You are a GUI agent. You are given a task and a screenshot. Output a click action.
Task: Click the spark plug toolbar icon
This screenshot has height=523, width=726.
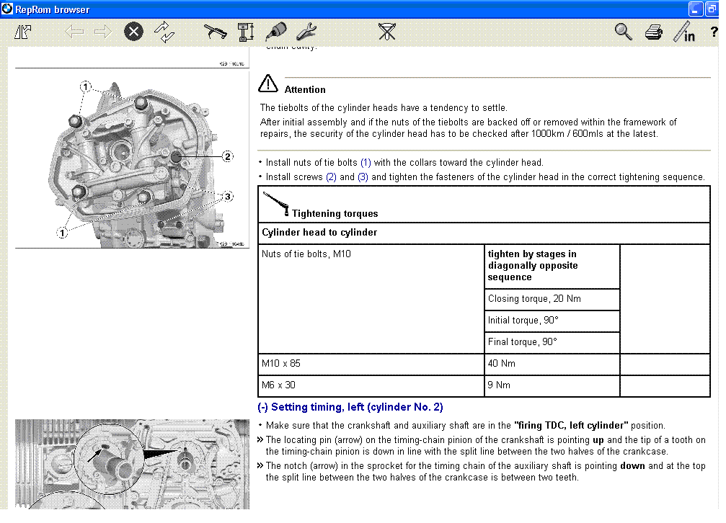pyautogui.click(x=276, y=32)
